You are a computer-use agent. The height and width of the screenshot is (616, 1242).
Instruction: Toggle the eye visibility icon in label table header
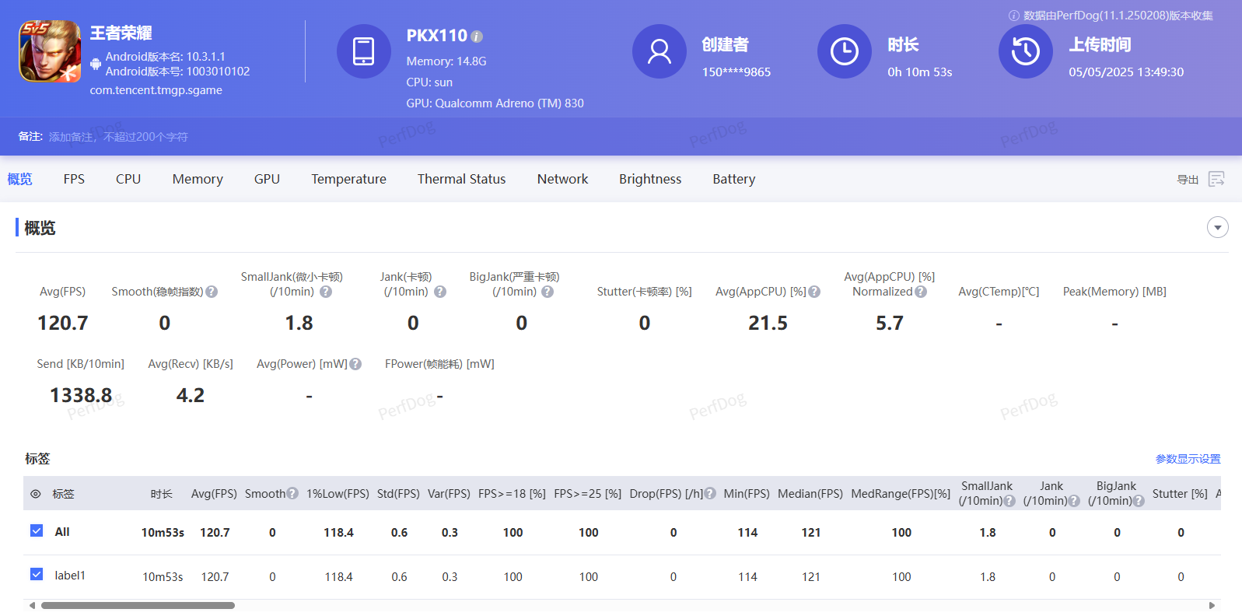coord(35,494)
